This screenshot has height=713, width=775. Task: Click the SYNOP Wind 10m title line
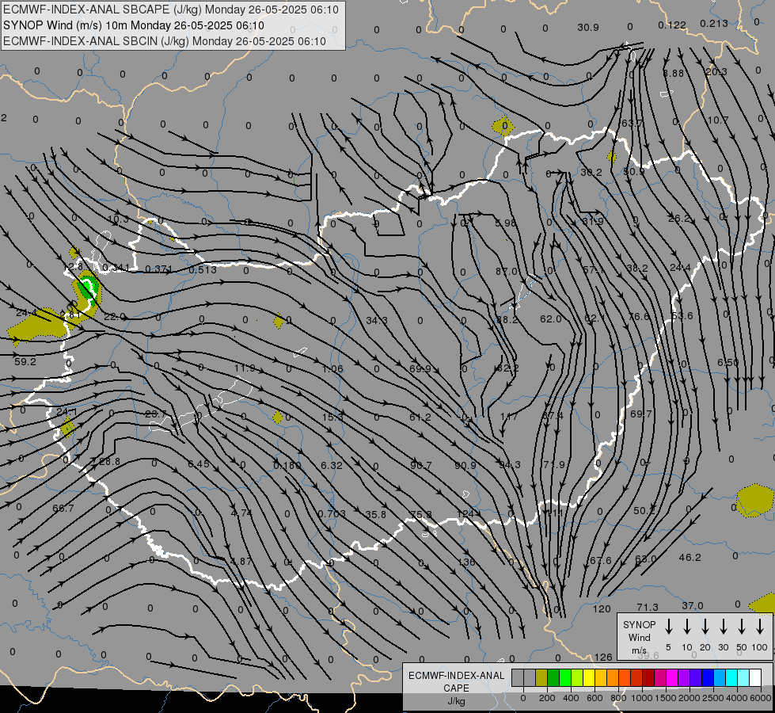click(x=134, y=25)
